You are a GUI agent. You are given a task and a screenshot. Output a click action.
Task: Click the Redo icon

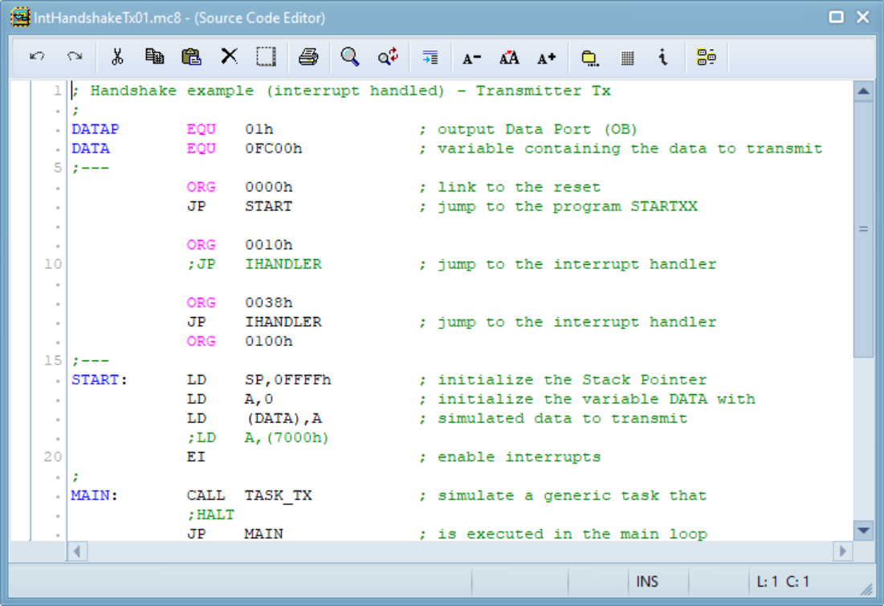75,57
